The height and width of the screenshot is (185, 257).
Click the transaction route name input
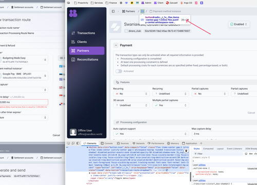32,33
